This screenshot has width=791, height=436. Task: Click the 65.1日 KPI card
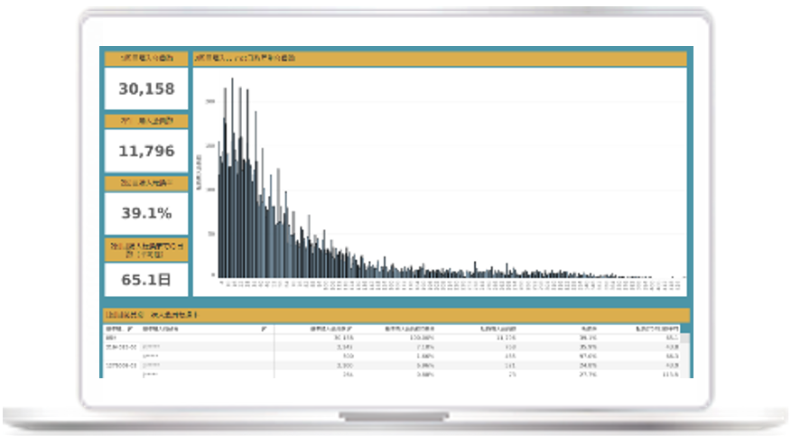pyautogui.click(x=145, y=278)
